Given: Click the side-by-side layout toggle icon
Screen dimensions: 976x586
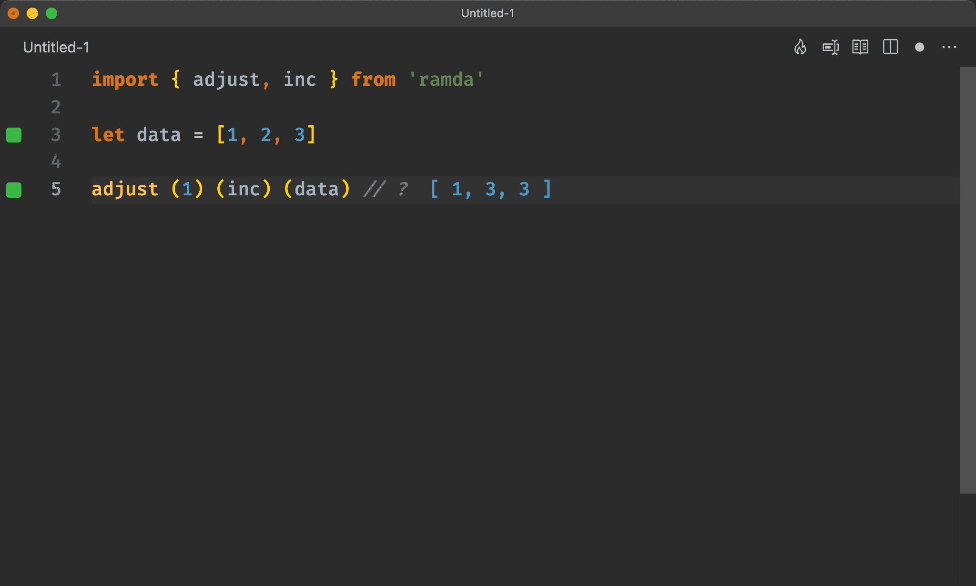Looking at the screenshot, I should [x=891, y=47].
